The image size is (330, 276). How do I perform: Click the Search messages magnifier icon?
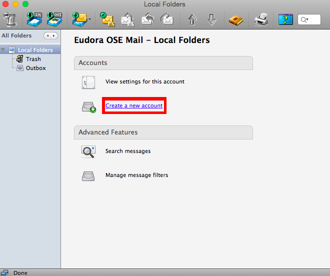[88, 151]
